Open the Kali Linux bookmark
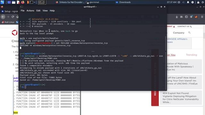This screenshot has height=115, width=205. tap(8, 22)
